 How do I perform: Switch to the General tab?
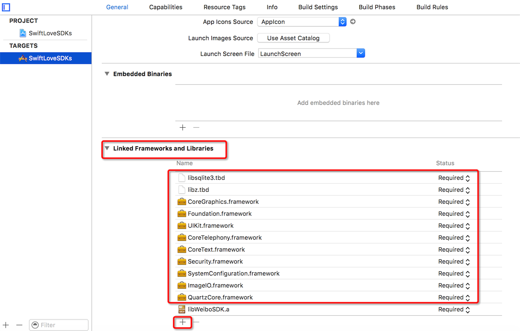tap(117, 7)
